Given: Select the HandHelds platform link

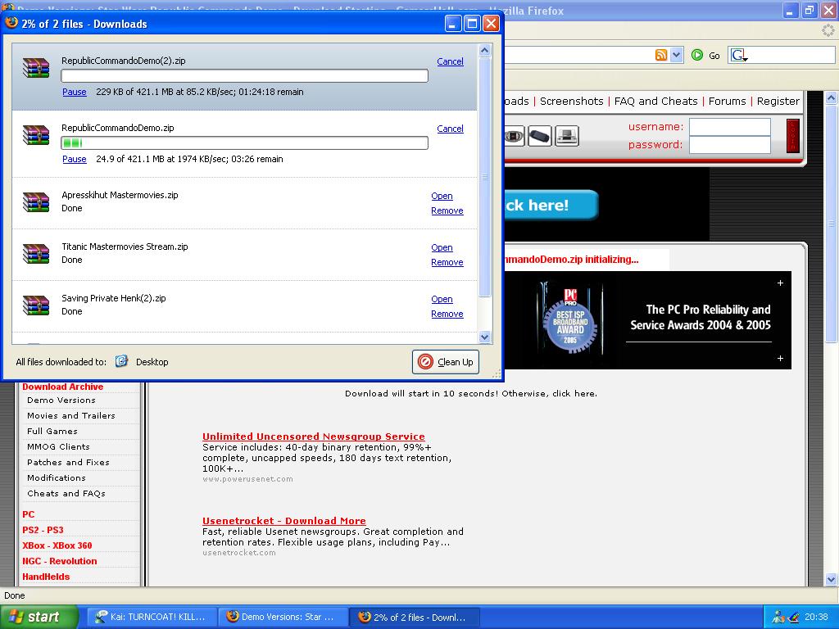Looking at the screenshot, I should pyautogui.click(x=46, y=577).
